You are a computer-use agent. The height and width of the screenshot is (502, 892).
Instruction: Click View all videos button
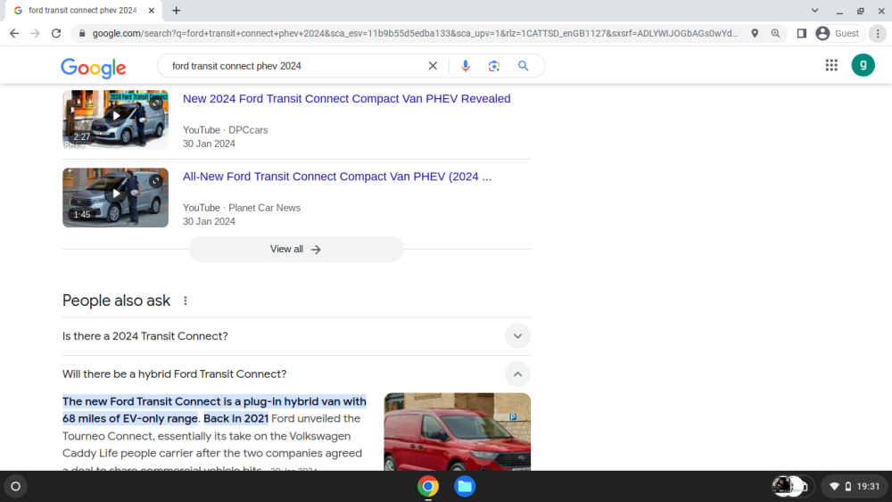(296, 249)
